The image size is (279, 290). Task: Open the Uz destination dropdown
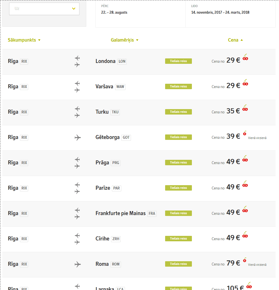[44, 9]
